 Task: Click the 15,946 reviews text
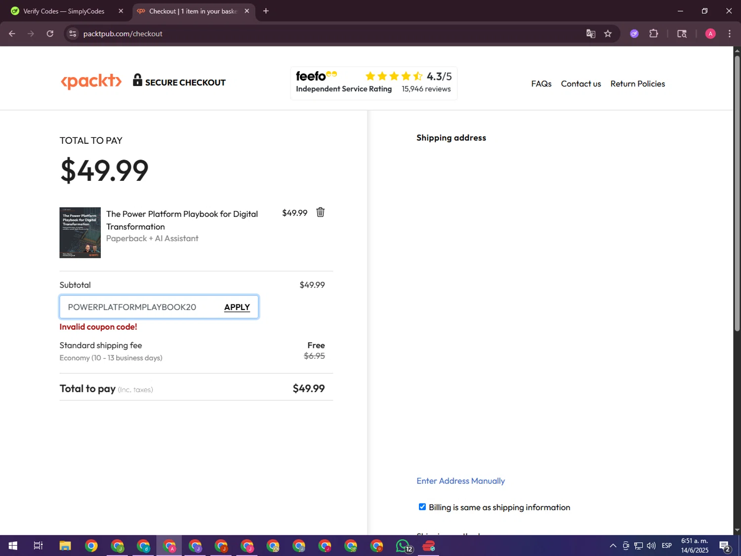tap(426, 89)
